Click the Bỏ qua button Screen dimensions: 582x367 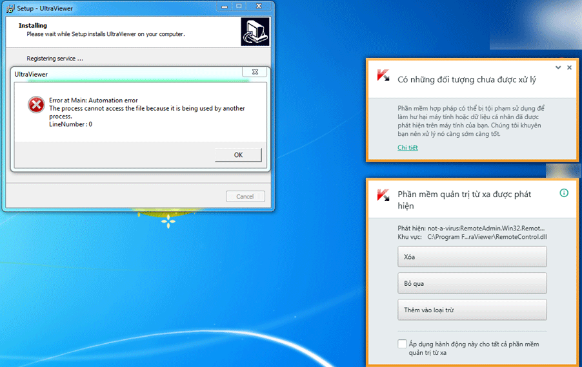472,283
